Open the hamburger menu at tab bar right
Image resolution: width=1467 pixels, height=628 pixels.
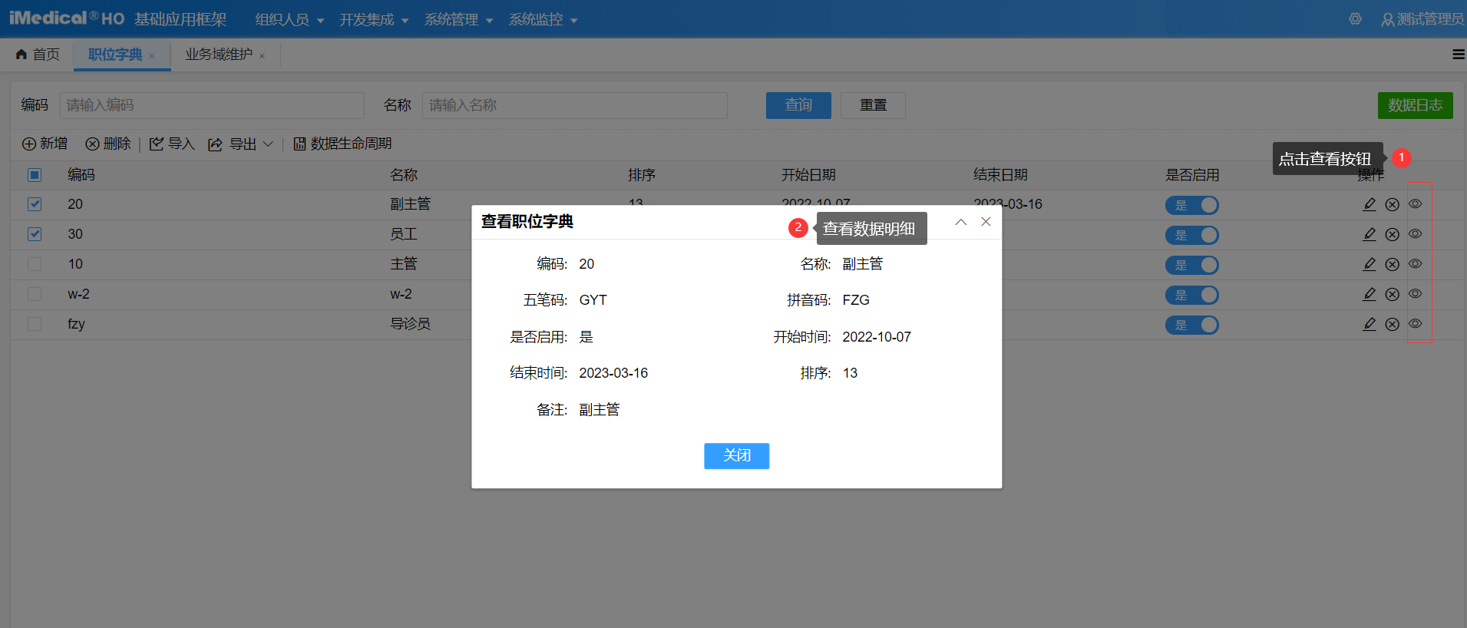[1459, 55]
